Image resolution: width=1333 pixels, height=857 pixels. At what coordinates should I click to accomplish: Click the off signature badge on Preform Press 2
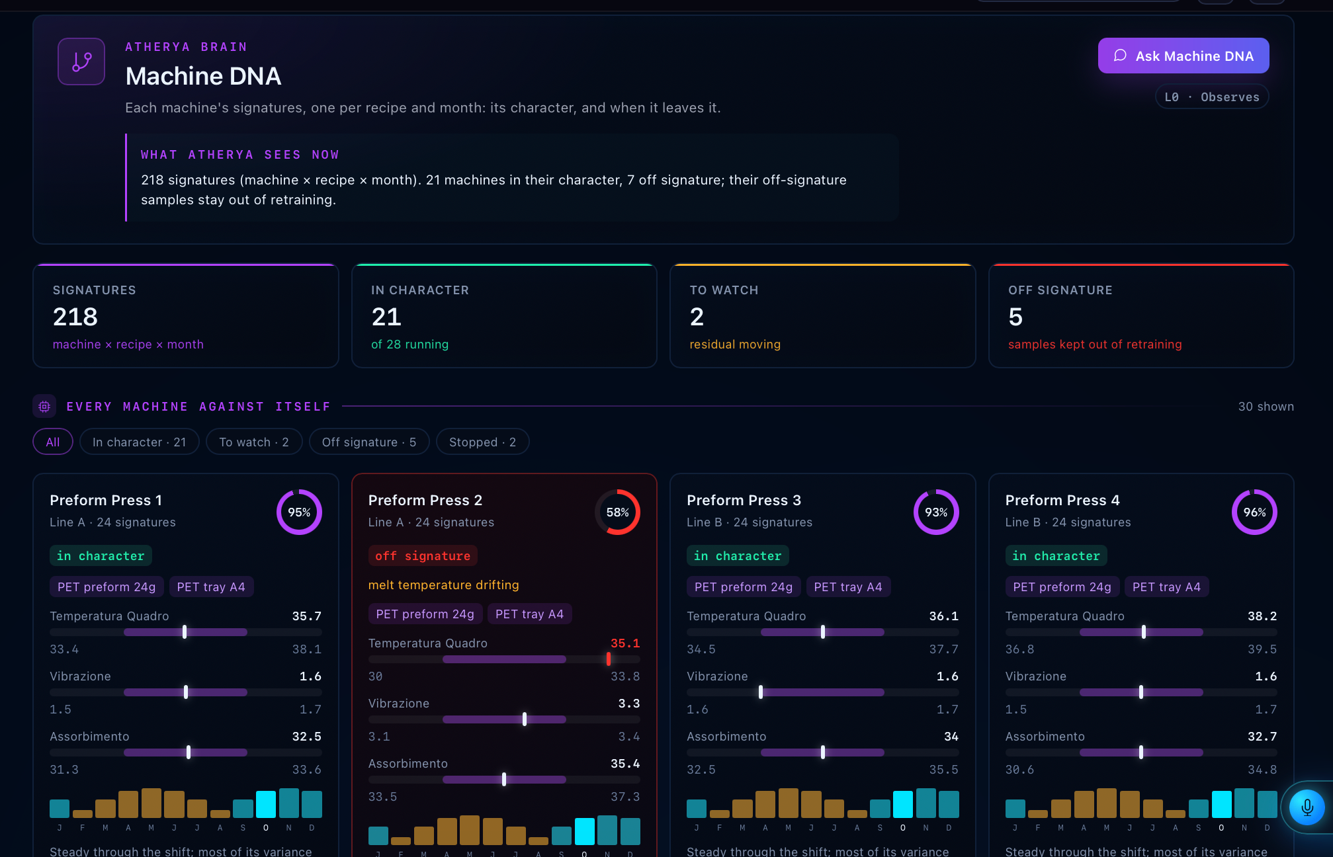pyautogui.click(x=423, y=555)
